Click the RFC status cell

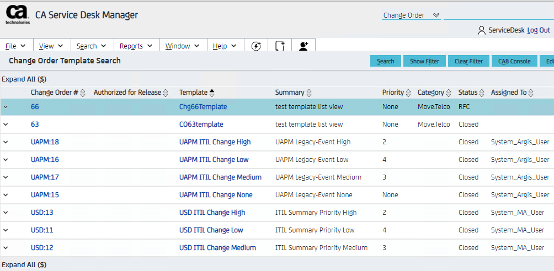click(x=464, y=106)
